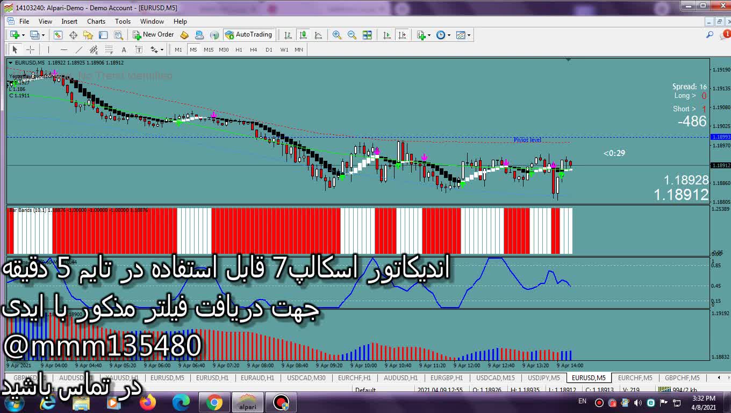
Task: Select the Crosshair tool
Action: 31,49
